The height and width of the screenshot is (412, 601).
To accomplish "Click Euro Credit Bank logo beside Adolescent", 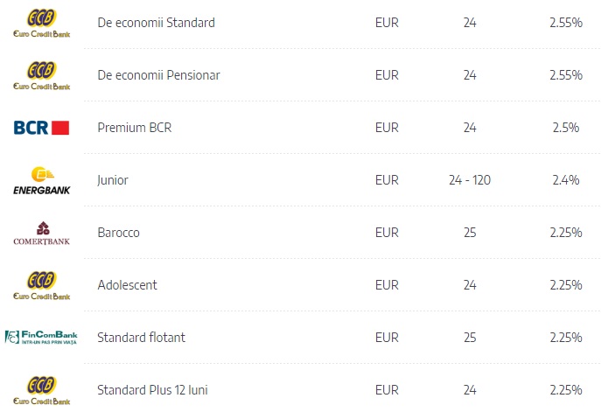I will click(41, 285).
